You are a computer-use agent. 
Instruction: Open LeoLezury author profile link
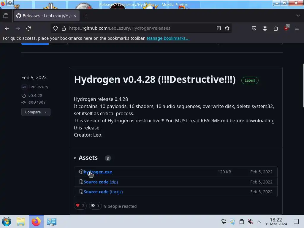38,87
